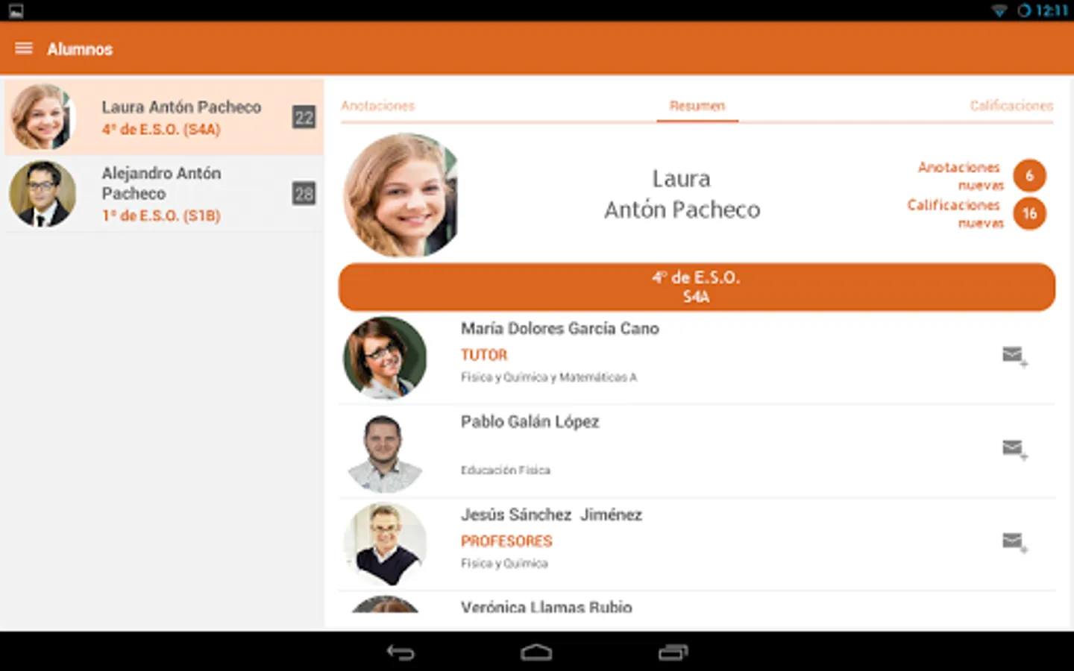The width and height of the screenshot is (1074, 671).
Task: Open the new annotations counter showing 6
Action: point(1029,176)
